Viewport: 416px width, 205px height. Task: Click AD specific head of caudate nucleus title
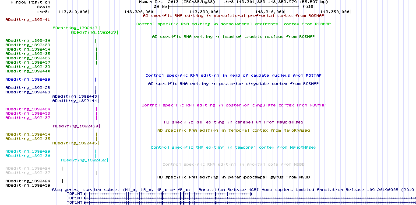coord(233,37)
